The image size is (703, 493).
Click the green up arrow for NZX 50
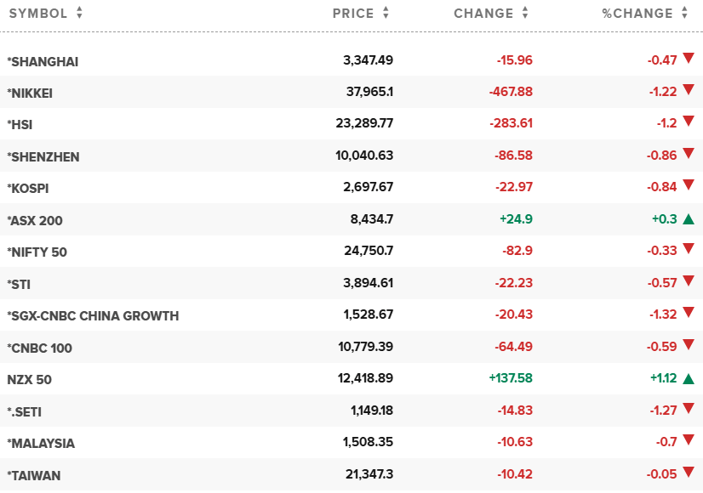[x=688, y=378]
